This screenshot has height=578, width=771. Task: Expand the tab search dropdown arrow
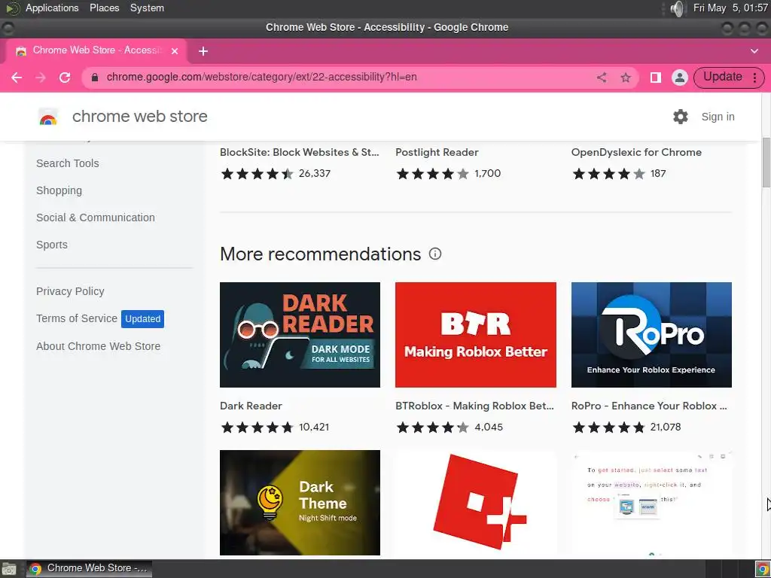point(754,51)
